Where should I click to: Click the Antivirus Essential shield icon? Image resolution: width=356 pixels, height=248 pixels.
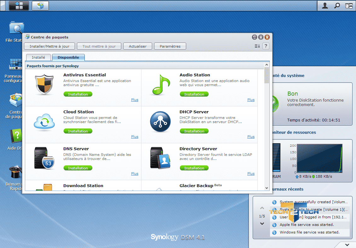pos(44,84)
